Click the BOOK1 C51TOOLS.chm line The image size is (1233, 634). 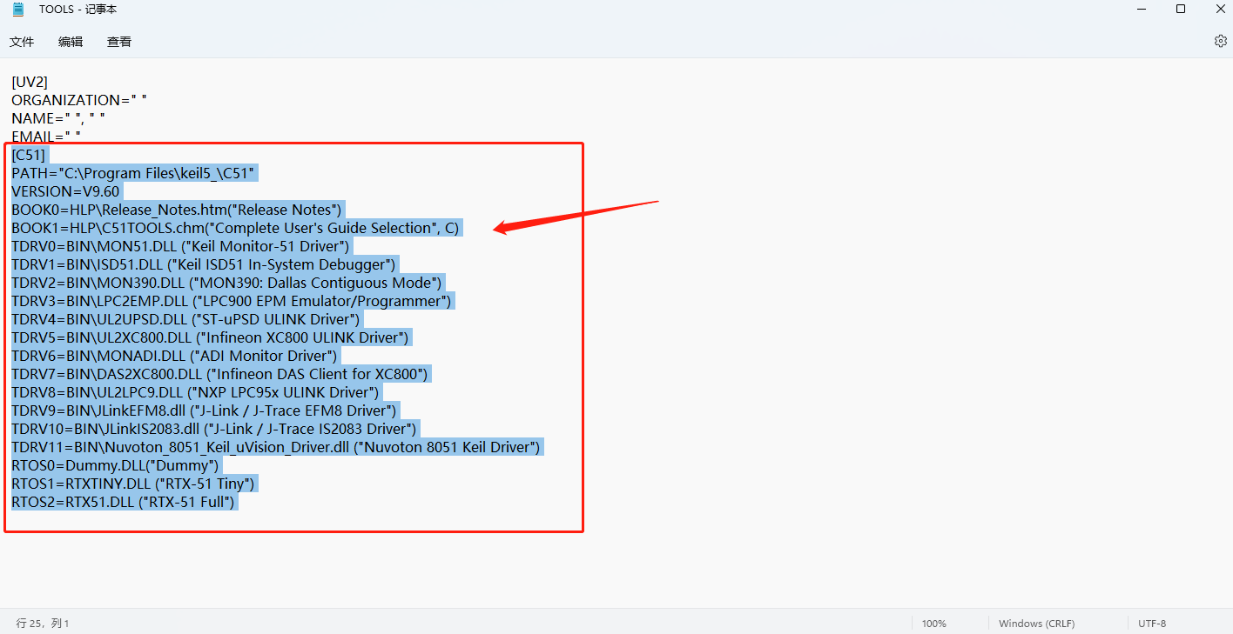click(x=236, y=228)
